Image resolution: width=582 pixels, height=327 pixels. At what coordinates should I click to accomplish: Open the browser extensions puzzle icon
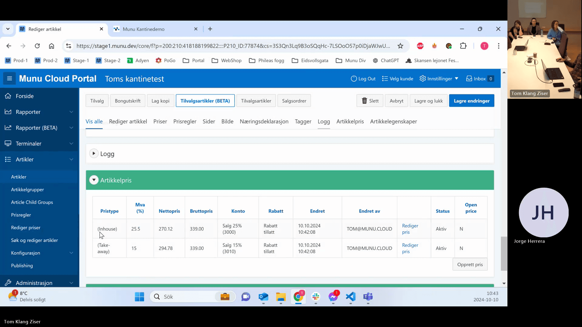[463, 46]
